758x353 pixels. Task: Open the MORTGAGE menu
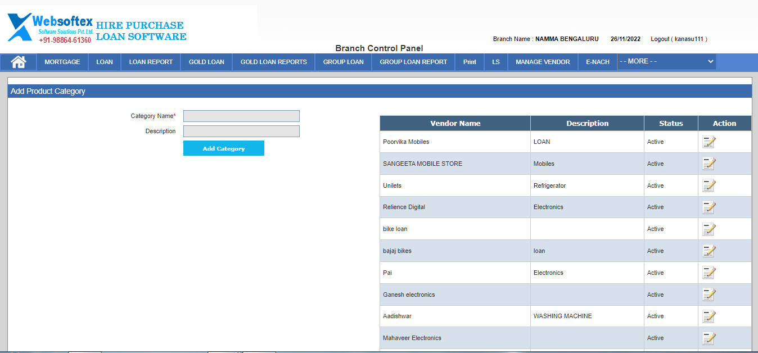[62, 62]
